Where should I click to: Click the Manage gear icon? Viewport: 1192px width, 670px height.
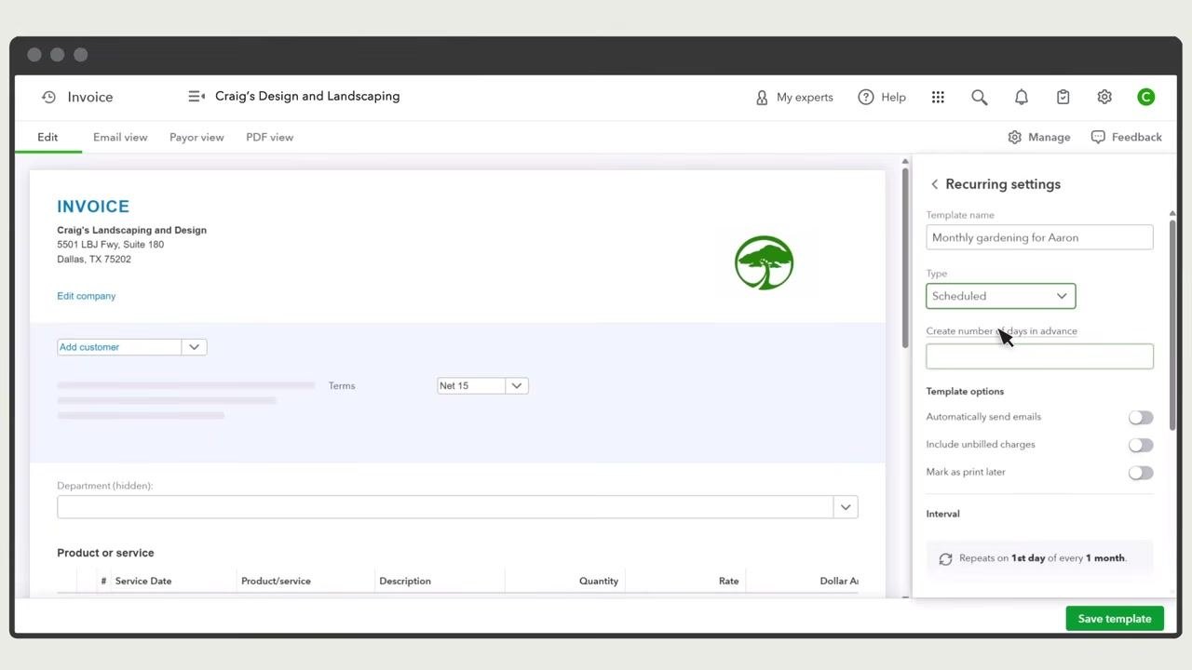[1015, 137]
